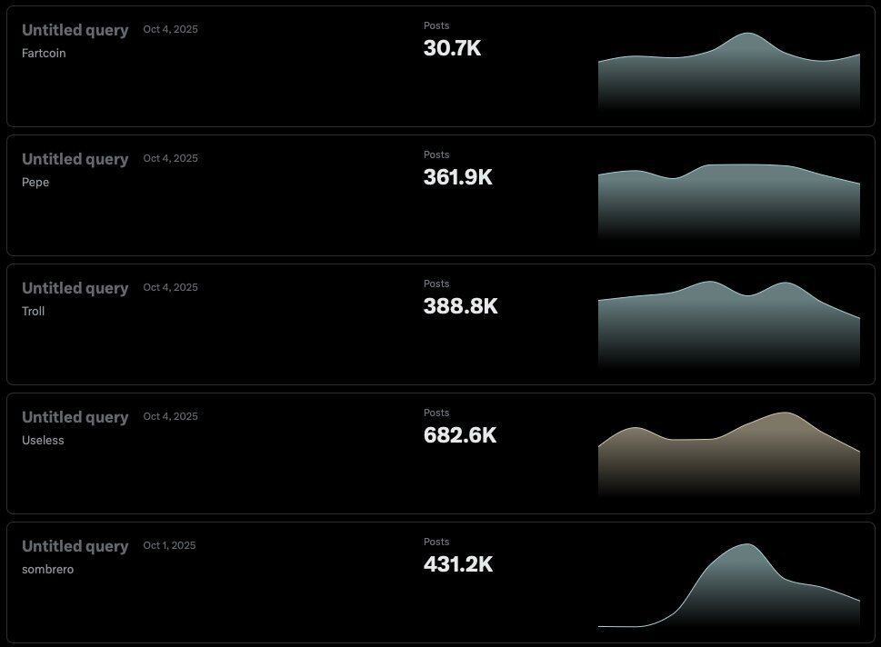The height and width of the screenshot is (647, 881).
Task: Select the 682.6K posts count
Action: click(459, 435)
